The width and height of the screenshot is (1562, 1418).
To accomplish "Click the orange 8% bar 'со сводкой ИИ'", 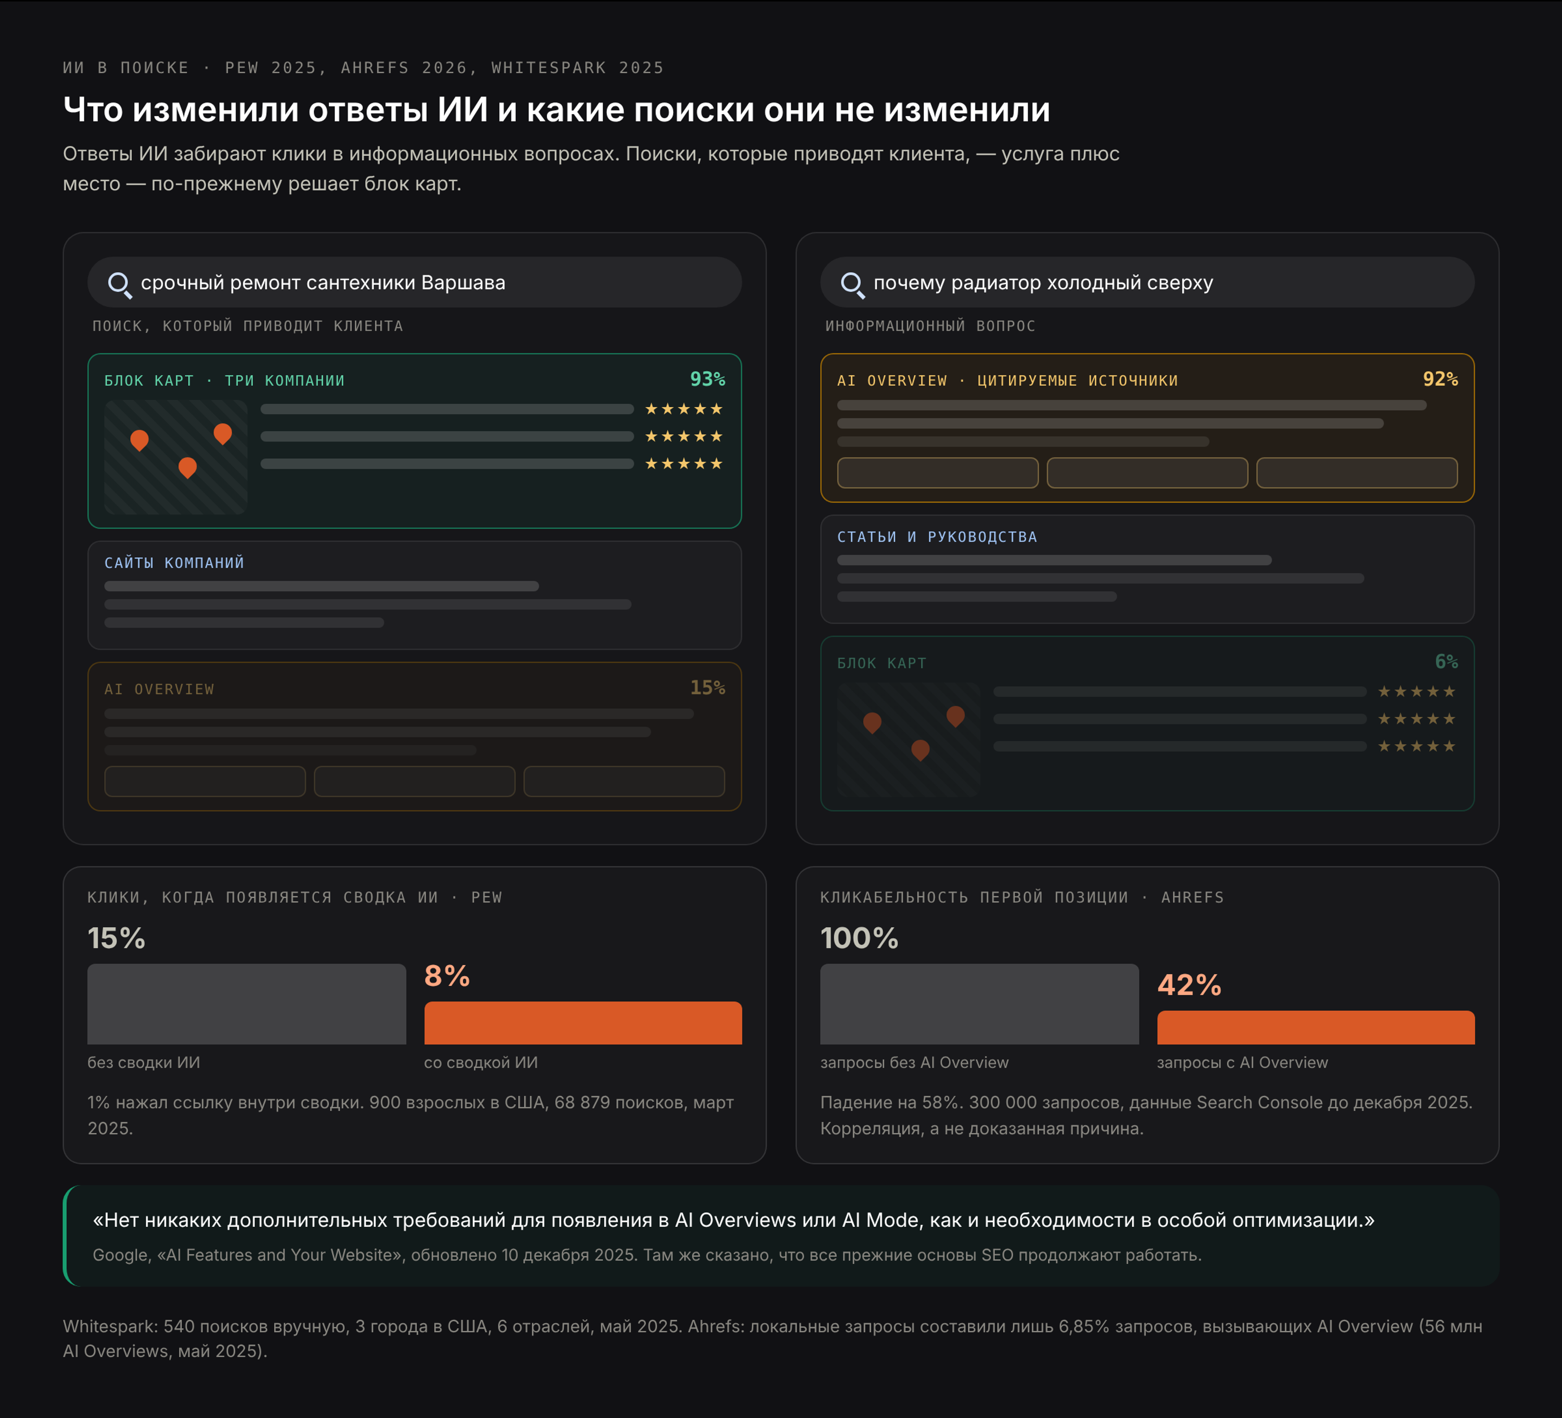I will (x=583, y=1023).
